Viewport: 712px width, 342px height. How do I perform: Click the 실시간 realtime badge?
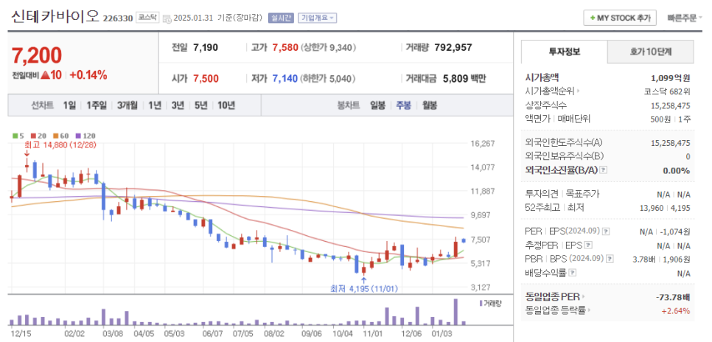click(281, 18)
